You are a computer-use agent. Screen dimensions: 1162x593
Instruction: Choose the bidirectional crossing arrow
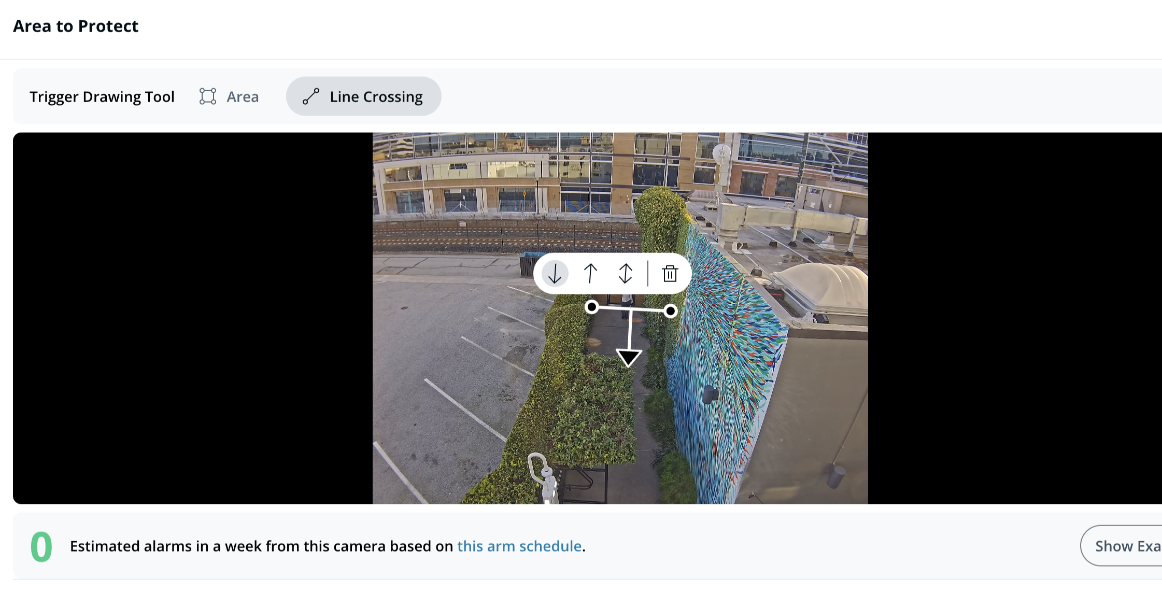point(626,274)
